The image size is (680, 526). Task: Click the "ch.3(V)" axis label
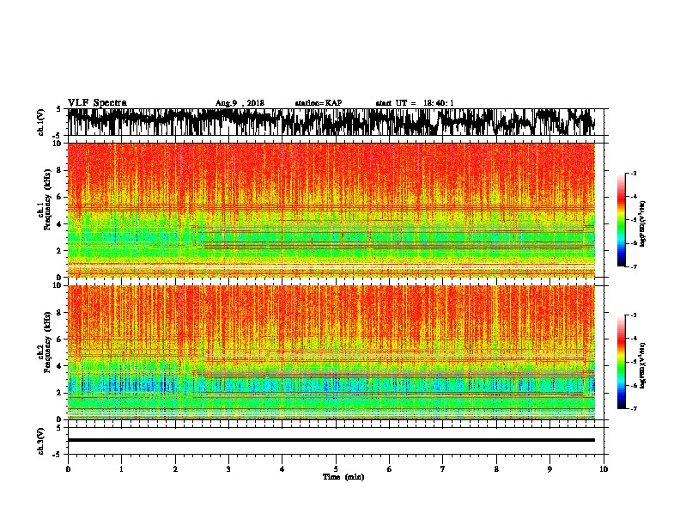click(x=41, y=441)
